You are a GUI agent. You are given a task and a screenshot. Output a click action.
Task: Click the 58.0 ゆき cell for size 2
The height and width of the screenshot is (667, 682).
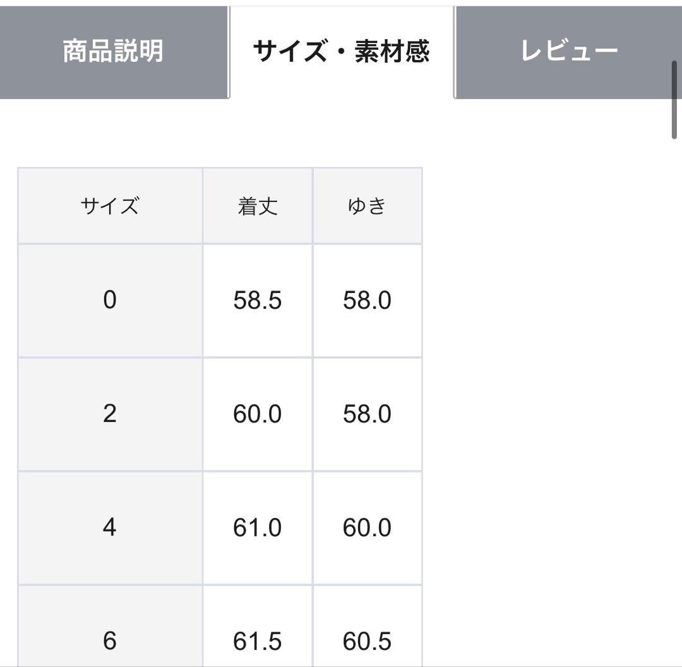coord(368,415)
